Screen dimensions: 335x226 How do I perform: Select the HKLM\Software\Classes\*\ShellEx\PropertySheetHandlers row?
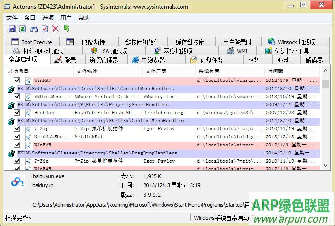168,105
